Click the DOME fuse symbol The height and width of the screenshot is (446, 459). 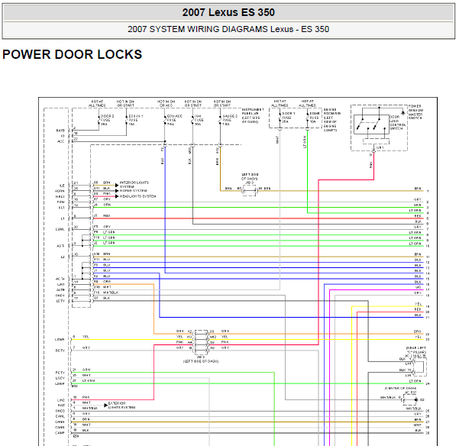(307, 117)
